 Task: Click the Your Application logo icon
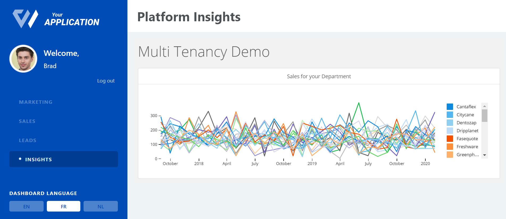[25, 19]
